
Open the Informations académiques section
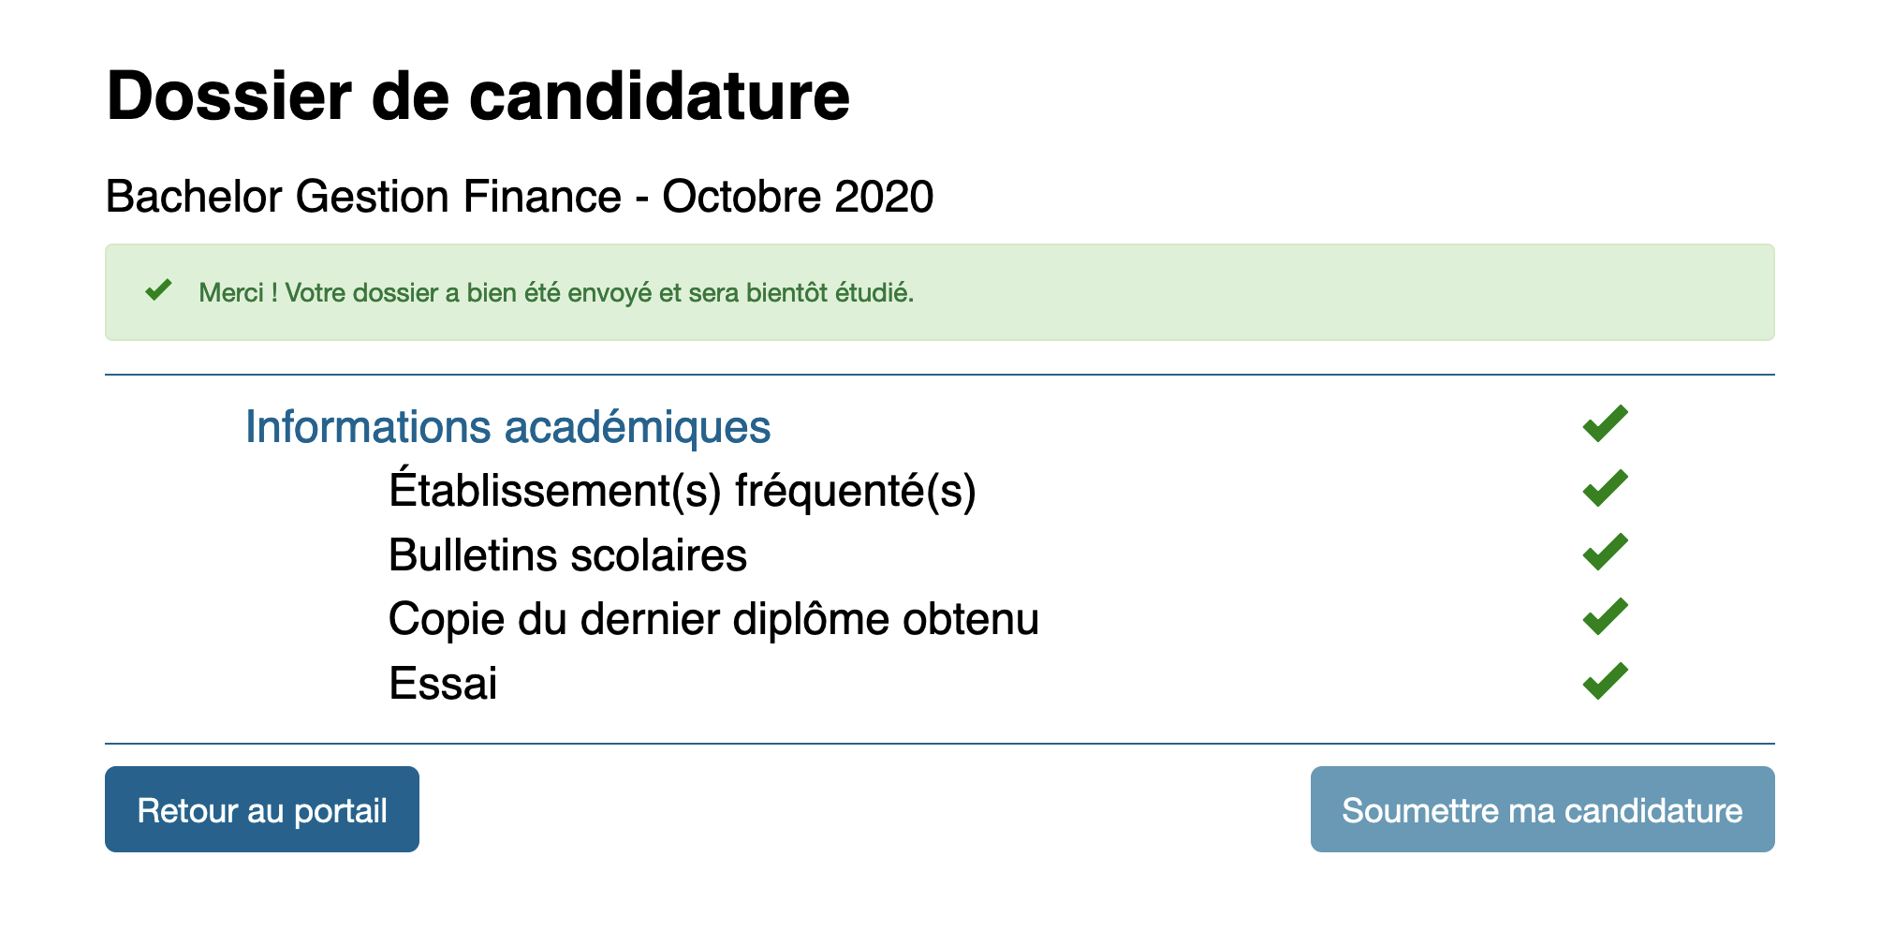point(507,427)
